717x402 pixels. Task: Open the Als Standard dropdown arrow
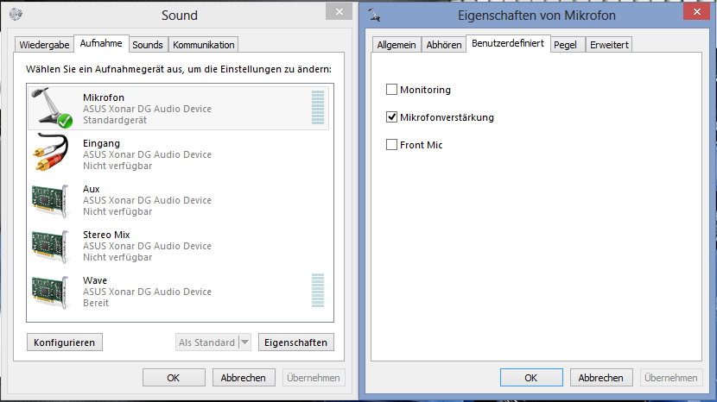244,342
